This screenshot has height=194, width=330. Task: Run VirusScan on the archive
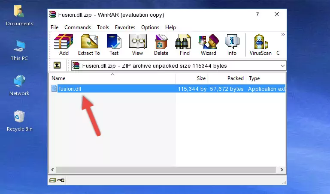[260, 45]
